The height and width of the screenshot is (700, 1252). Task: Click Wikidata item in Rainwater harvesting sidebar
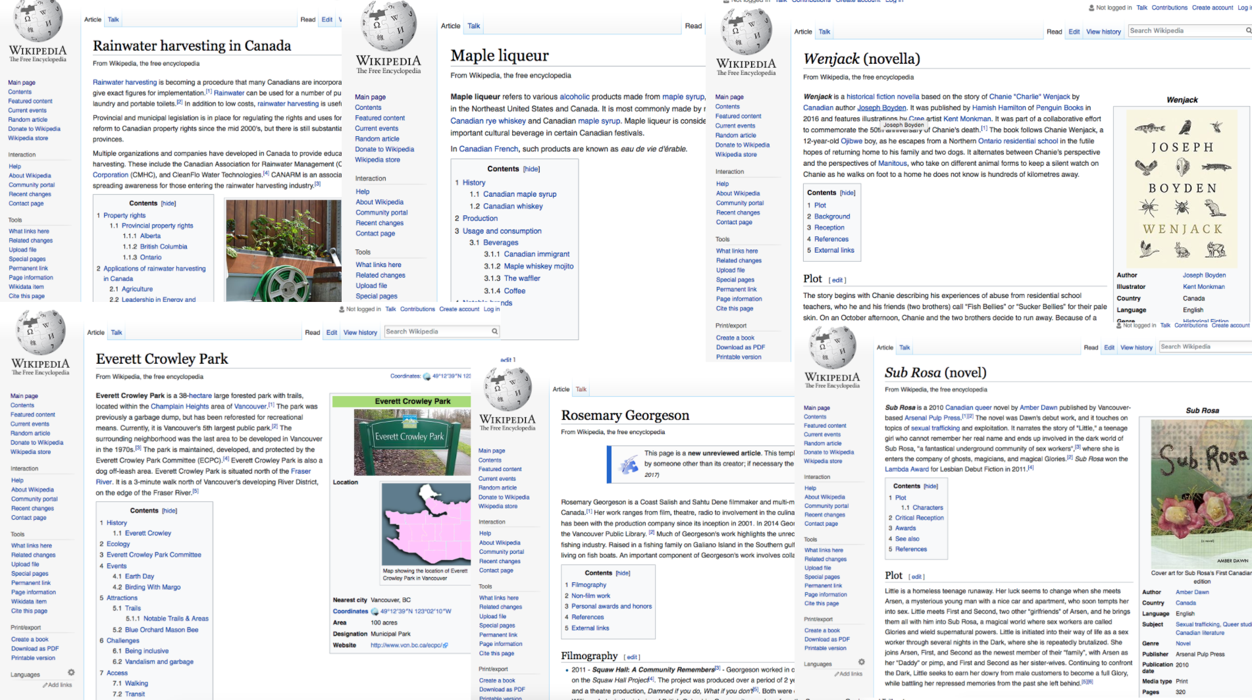26,287
